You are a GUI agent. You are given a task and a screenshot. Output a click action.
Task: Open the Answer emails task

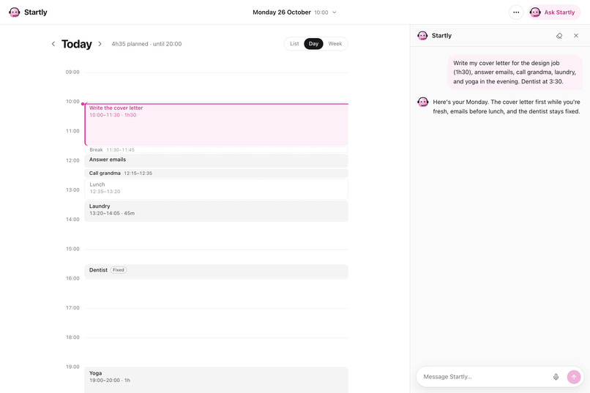point(217,160)
